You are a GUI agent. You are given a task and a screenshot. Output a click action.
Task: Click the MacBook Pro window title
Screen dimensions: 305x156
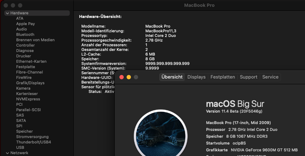point(199,5)
